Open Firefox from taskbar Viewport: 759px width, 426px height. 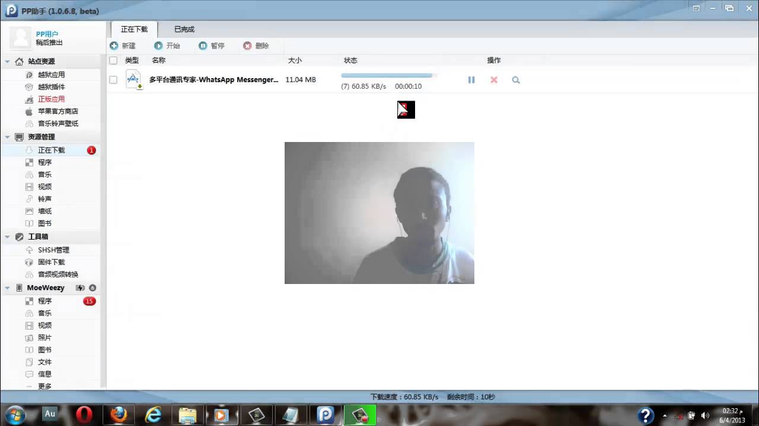pos(119,415)
